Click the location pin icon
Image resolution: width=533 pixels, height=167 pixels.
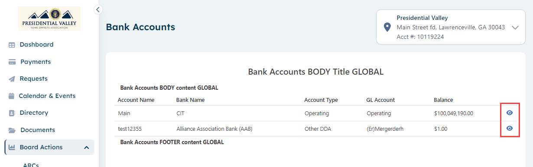click(387, 27)
